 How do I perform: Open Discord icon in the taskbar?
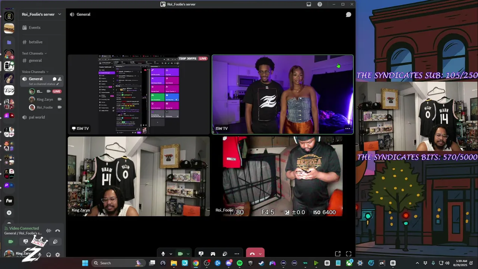pyautogui.click(x=229, y=263)
